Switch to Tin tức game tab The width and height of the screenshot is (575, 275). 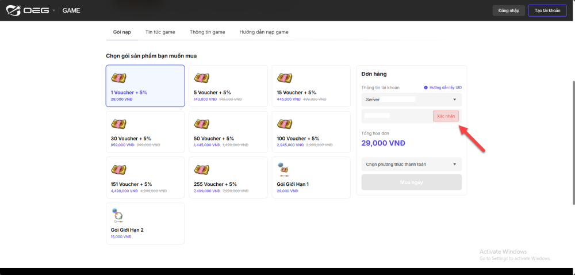(160, 32)
